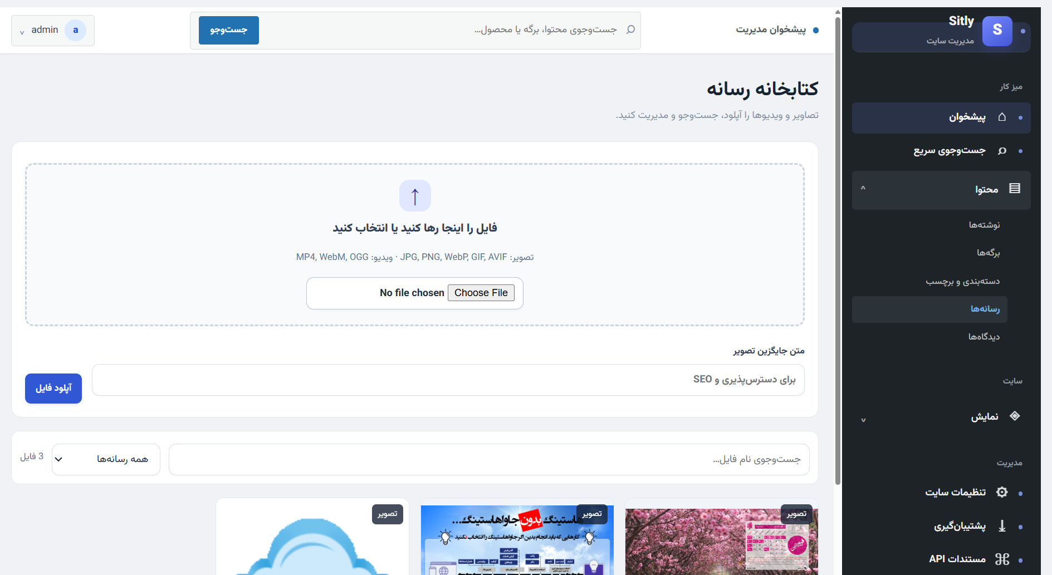Click the Sitly logo S icon
1052x575 pixels.
pyautogui.click(x=997, y=31)
